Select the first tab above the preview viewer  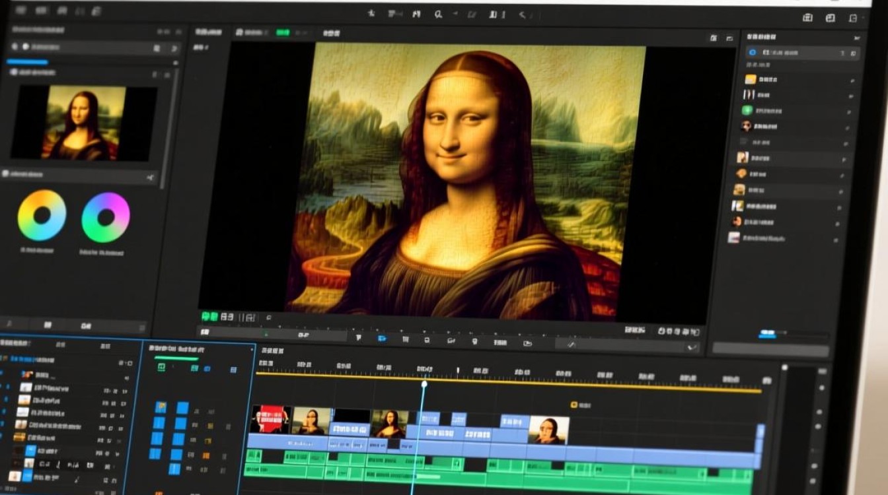coord(209,32)
